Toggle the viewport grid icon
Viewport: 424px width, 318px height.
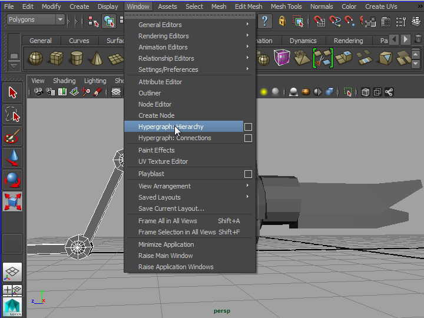(x=116, y=92)
